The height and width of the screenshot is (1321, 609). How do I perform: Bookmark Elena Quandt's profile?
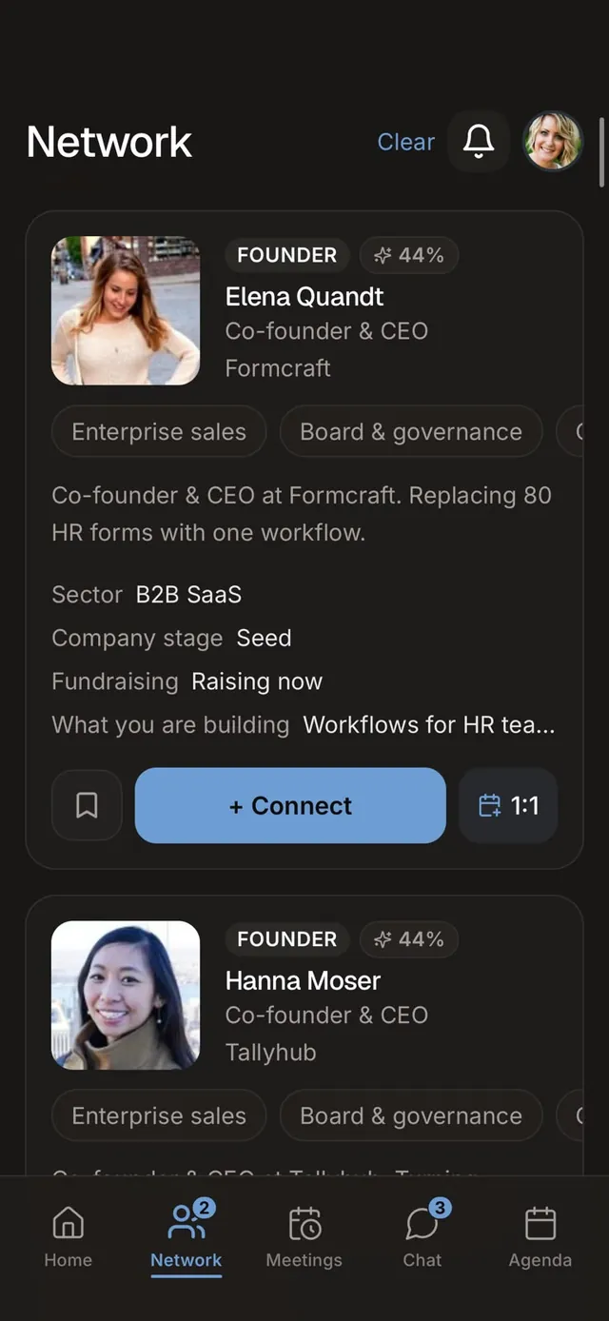click(87, 805)
